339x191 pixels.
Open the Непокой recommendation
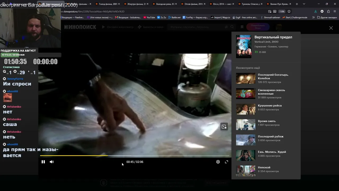pyautogui.click(x=266, y=171)
